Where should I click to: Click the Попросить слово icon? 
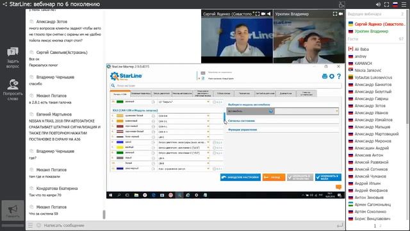pyautogui.click(x=13, y=84)
